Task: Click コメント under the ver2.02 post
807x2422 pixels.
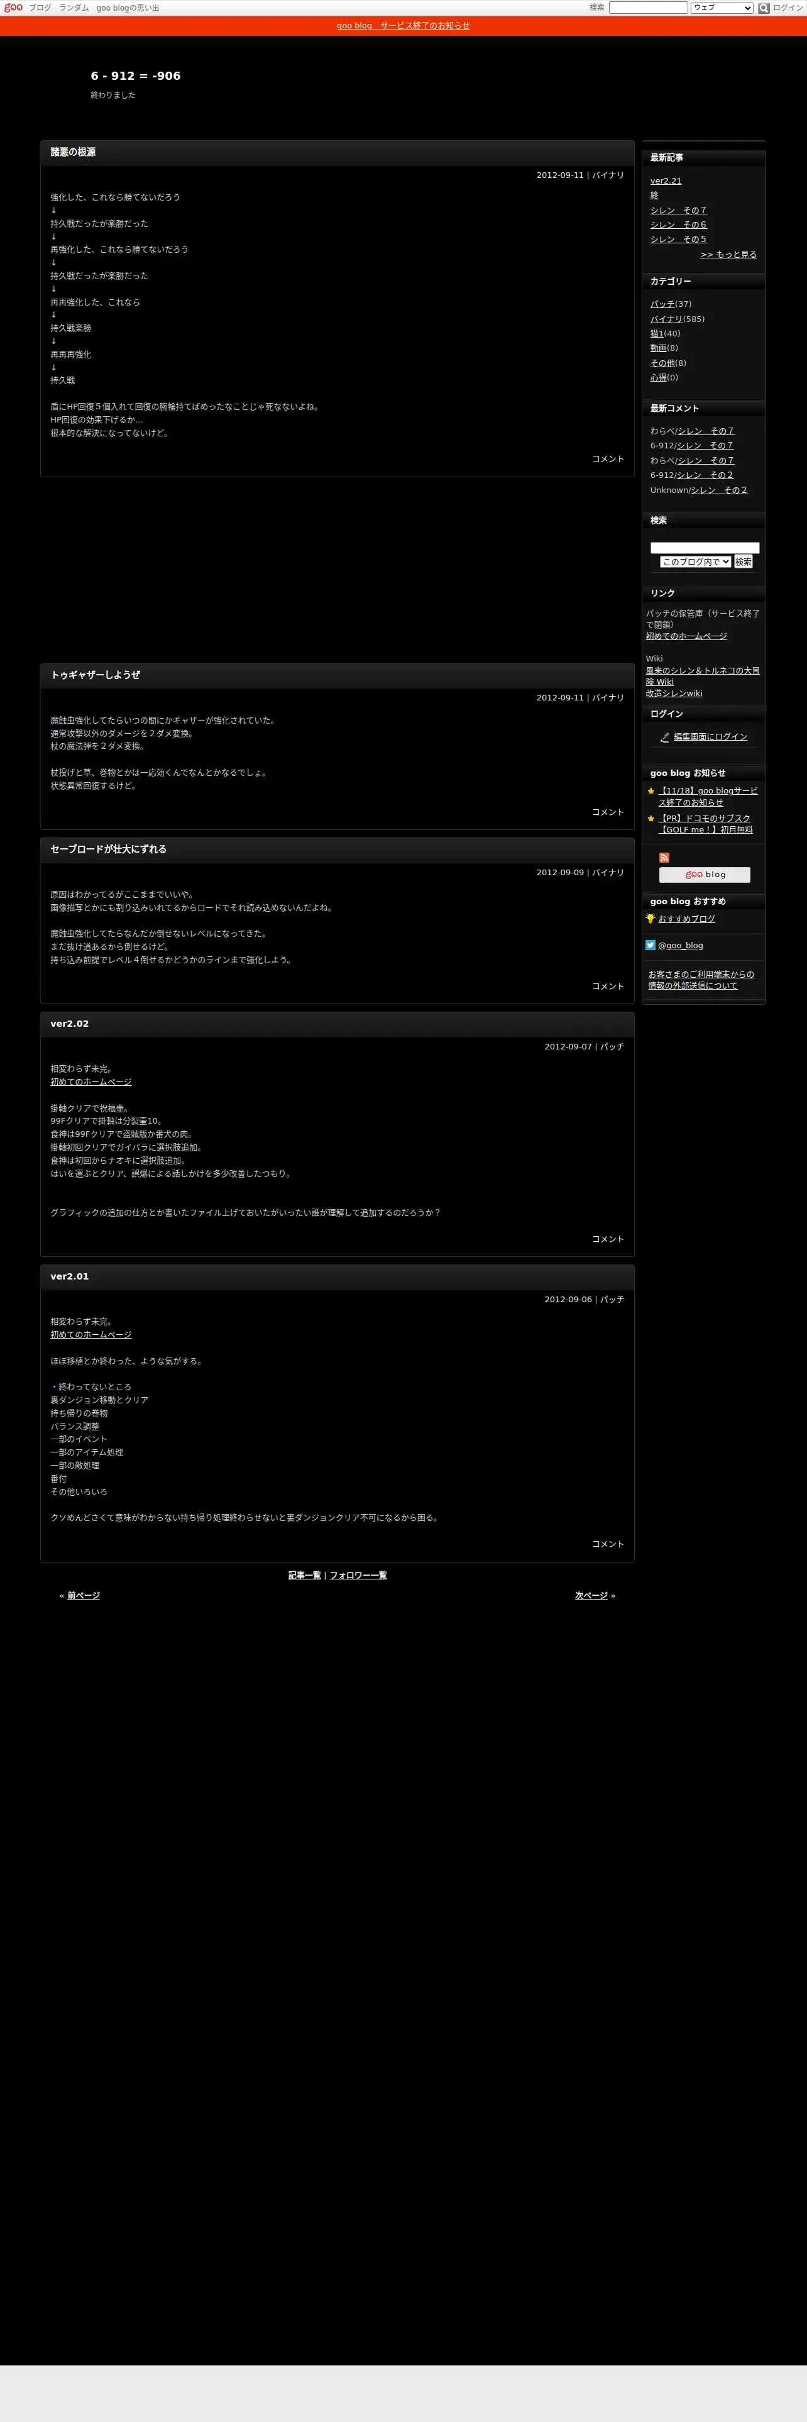Action: (608, 1239)
